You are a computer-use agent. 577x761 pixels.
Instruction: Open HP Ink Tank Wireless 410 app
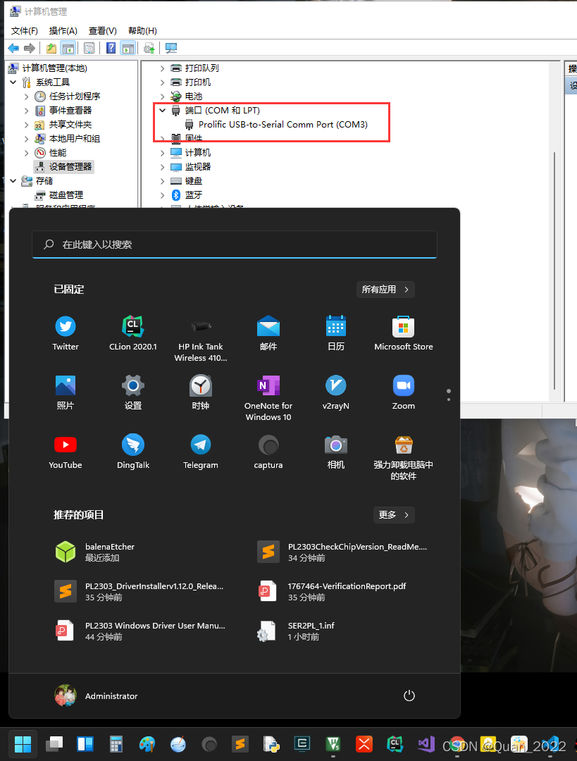tap(200, 339)
